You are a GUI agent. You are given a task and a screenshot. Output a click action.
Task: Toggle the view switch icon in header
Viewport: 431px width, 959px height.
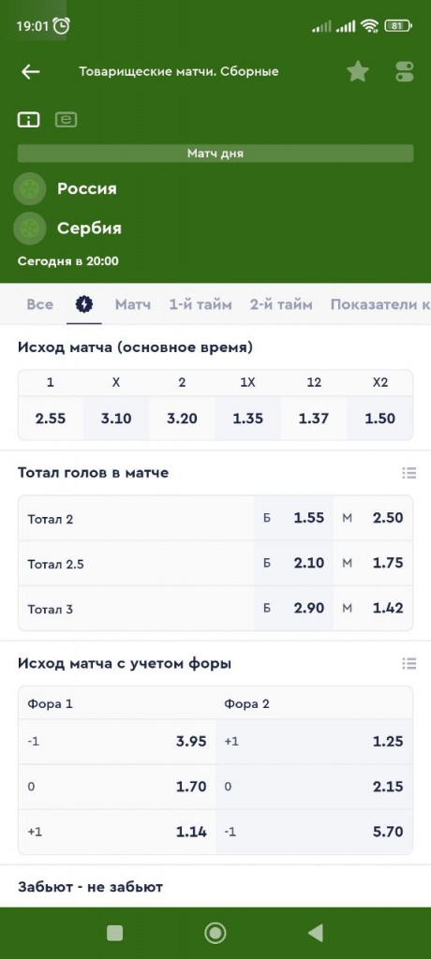click(405, 71)
